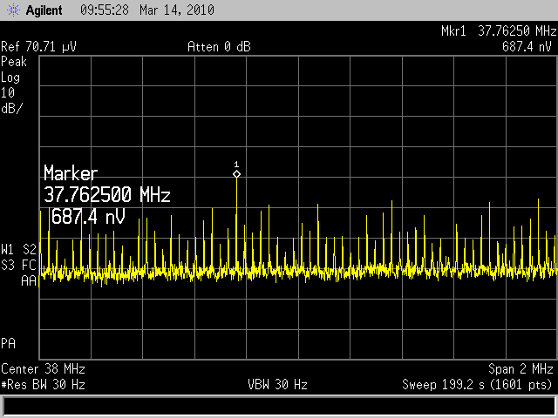Click the empty status message bar

click(x=279, y=406)
